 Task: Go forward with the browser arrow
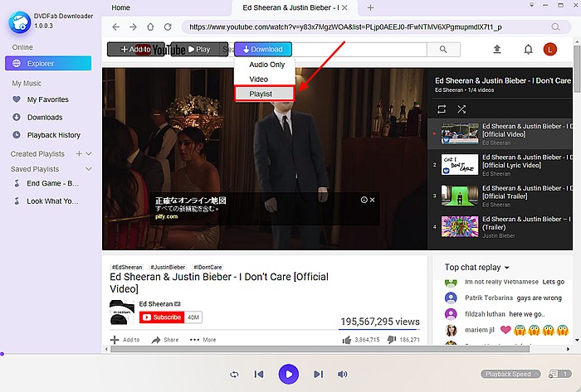(x=133, y=27)
